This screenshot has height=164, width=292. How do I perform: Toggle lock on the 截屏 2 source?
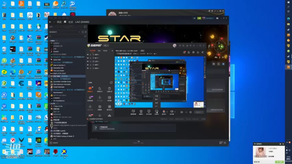tap(91, 55)
